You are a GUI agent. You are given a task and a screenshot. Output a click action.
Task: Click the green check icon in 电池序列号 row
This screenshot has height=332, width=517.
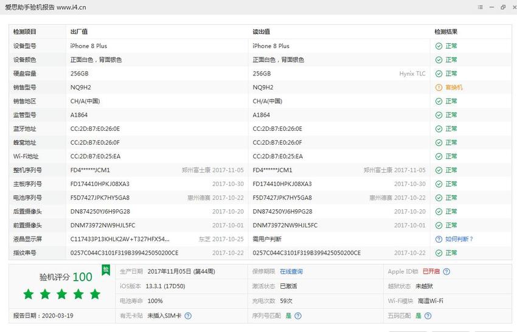pyautogui.click(x=439, y=198)
